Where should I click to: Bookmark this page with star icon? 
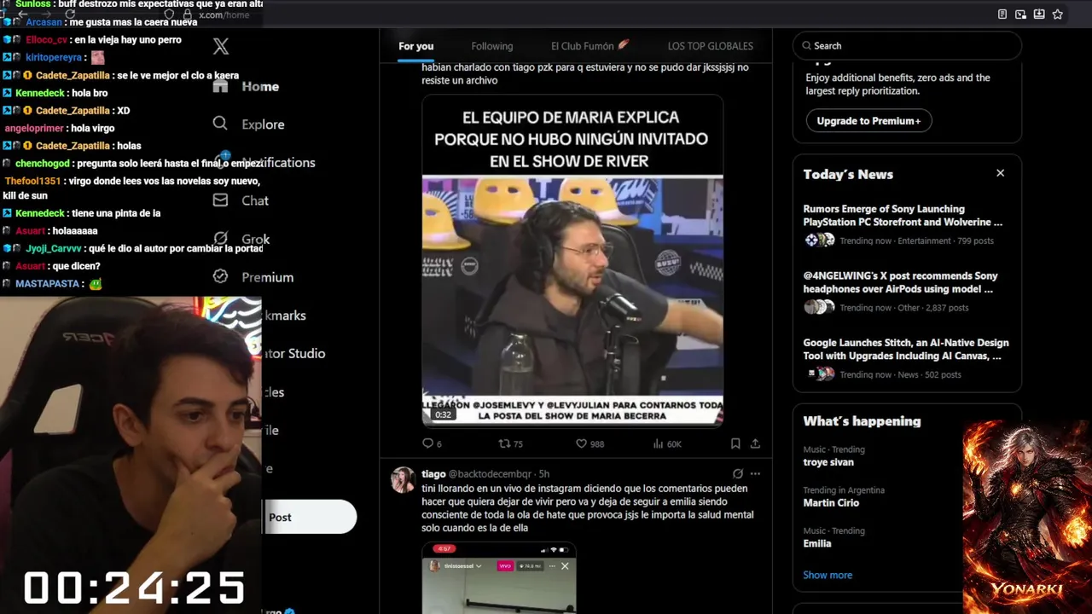(x=1058, y=14)
